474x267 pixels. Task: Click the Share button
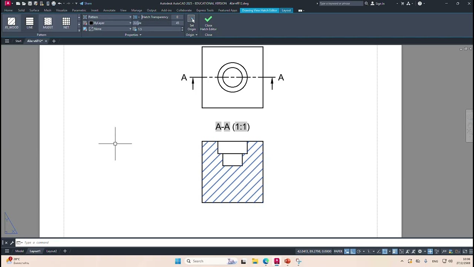click(86, 3)
